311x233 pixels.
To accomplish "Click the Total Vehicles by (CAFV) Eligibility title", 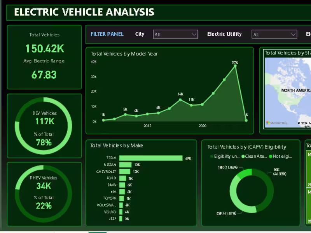I will [x=247, y=147].
